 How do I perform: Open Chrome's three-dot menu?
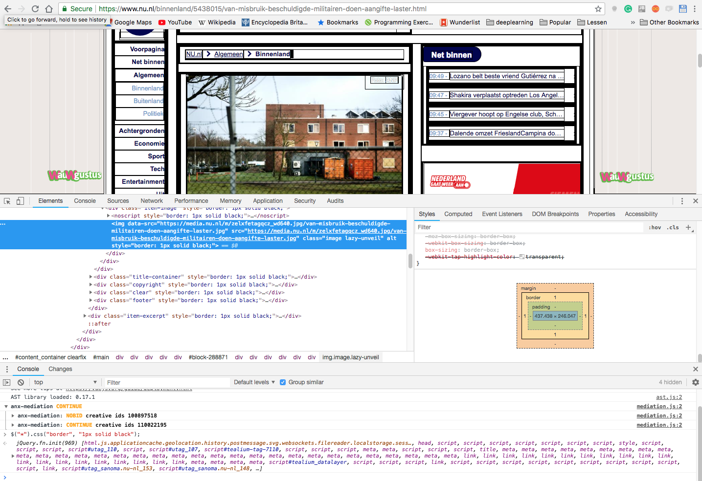(x=695, y=9)
